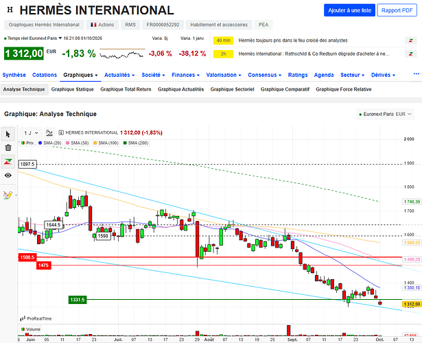Select the Graphique Statique sub-tab
422x343 pixels.
tap(73, 89)
